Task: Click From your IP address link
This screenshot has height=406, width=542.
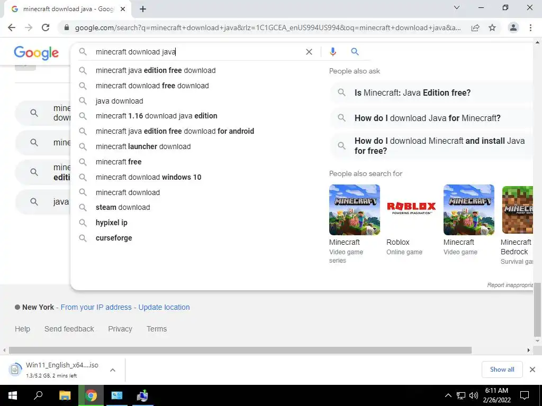Action: [96, 307]
